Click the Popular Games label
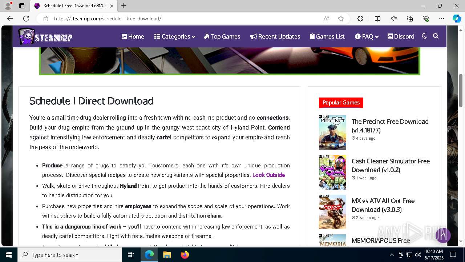 pyautogui.click(x=341, y=103)
